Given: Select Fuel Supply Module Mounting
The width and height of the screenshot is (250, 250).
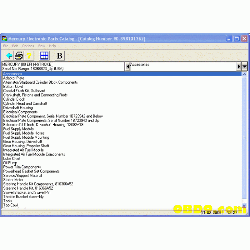Looking at the screenshot, I should click(26, 137).
